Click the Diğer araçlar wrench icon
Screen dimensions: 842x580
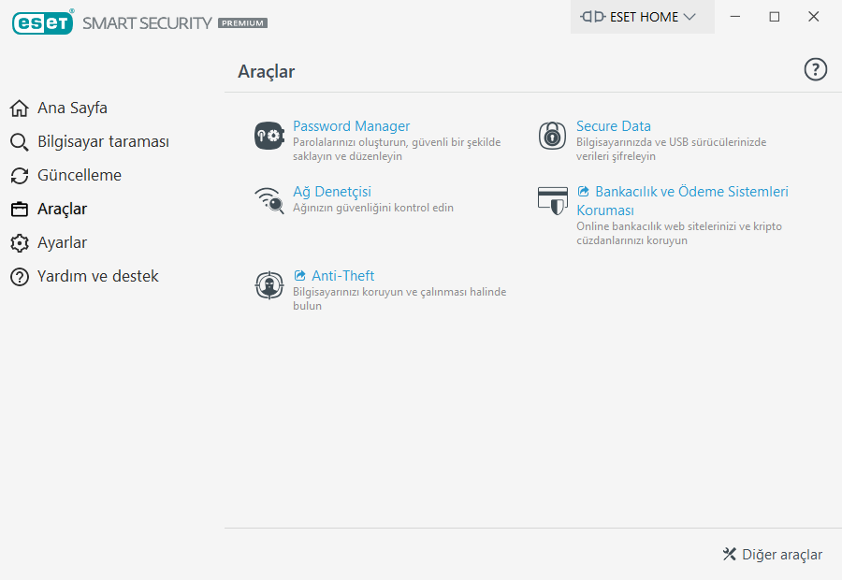pos(730,555)
